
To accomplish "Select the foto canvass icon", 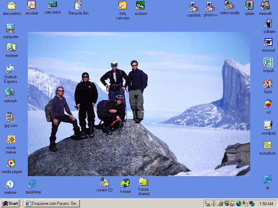I will (123, 6).
